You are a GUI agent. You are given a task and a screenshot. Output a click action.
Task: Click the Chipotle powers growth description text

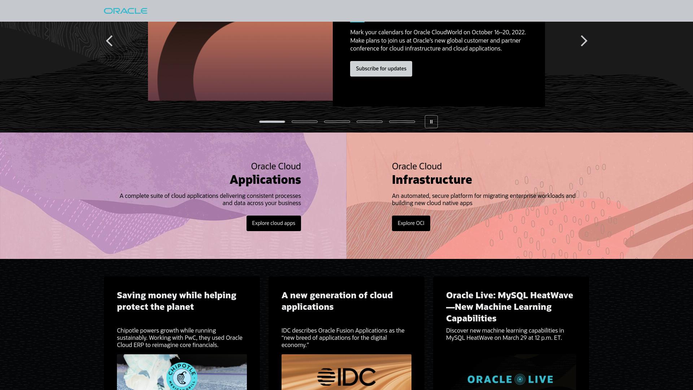click(180, 338)
